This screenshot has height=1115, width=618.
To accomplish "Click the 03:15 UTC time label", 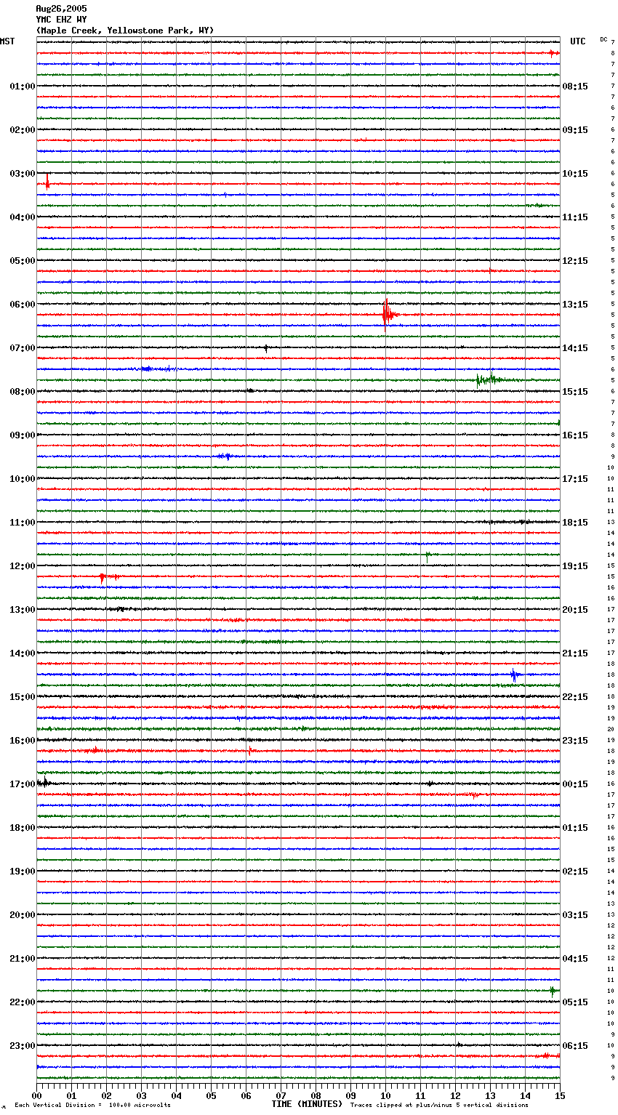I will pyautogui.click(x=575, y=915).
